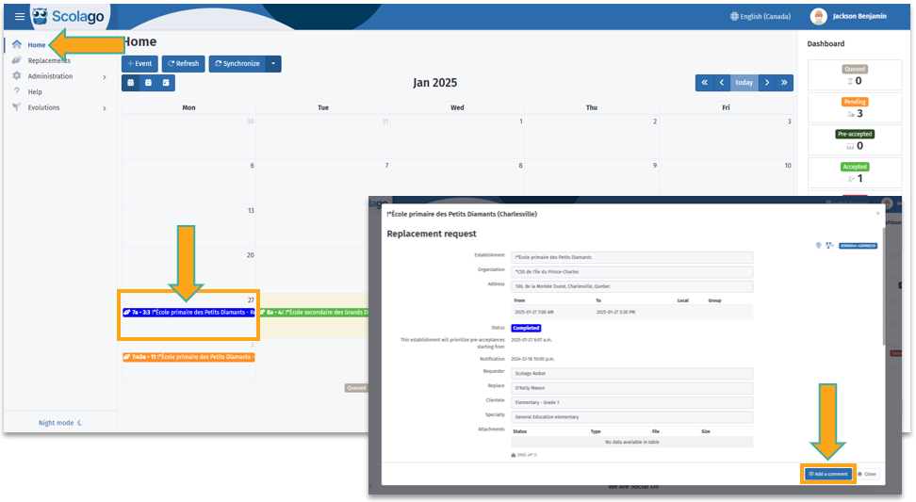Click the Specialty field General Education elementary

632,417
